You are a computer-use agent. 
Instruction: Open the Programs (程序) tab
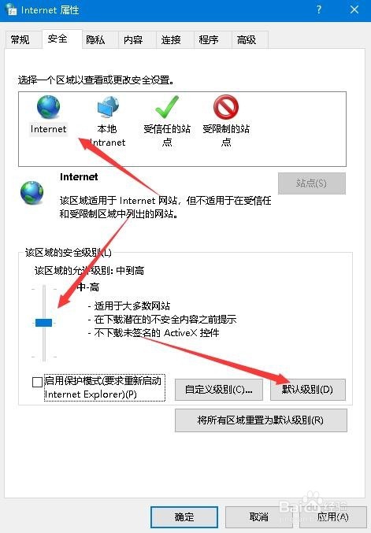coord(209,40)
